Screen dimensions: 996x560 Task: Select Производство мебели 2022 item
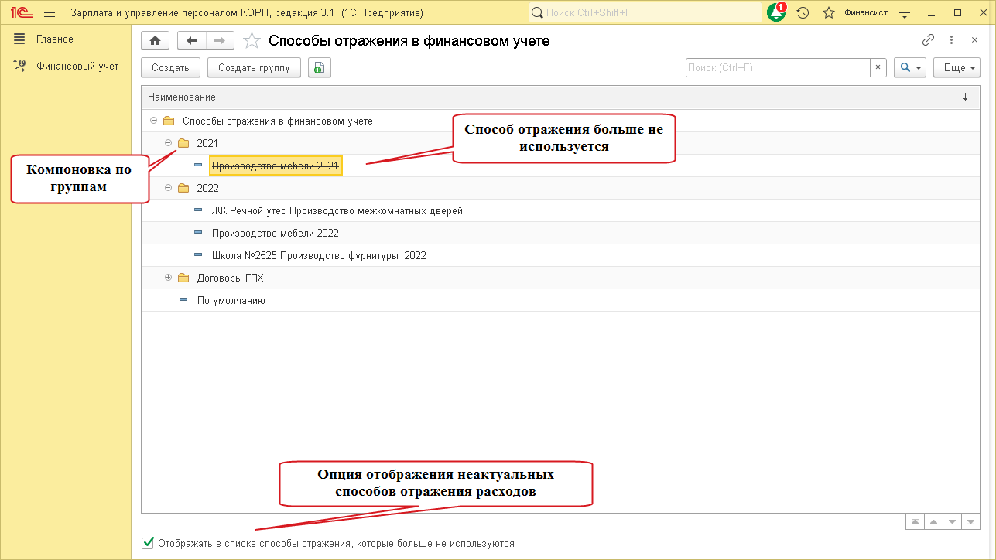[275, 233]
